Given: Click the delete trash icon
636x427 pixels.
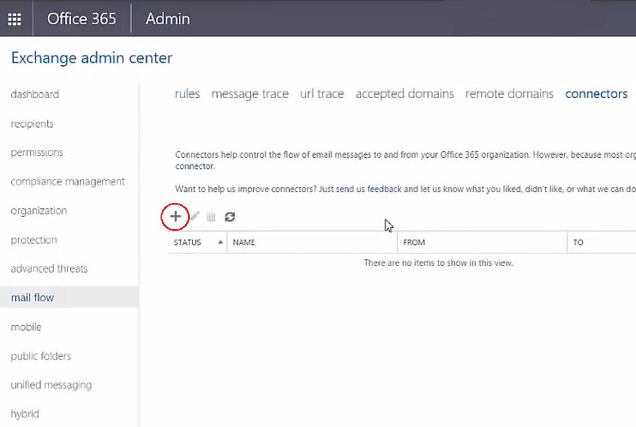Looking at the screenshot, I should tap(211, 217).
